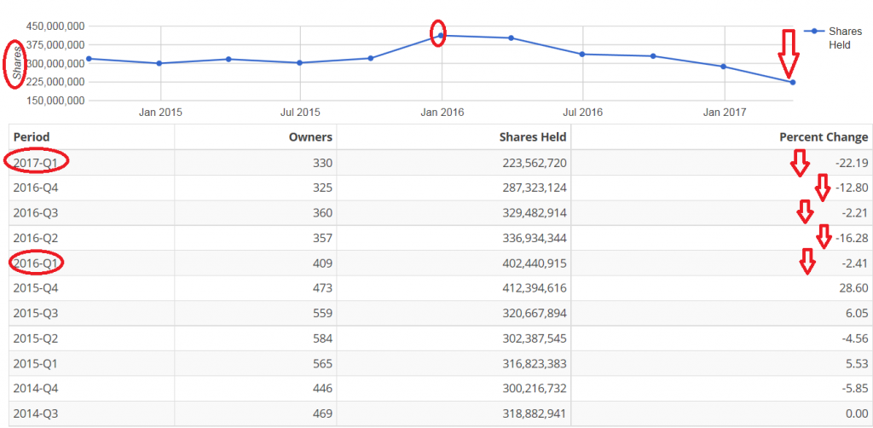873x428 pixels.
Task: Click the red-circled peak data point at Jan 2016
Action: tap(440, 35)
